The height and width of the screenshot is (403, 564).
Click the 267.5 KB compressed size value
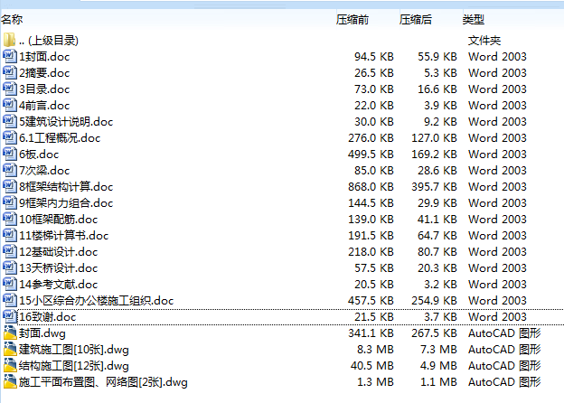click(x=434, y=333)
